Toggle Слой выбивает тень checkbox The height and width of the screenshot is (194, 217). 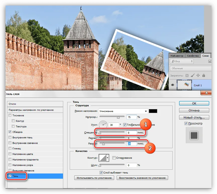pos(101,172)
